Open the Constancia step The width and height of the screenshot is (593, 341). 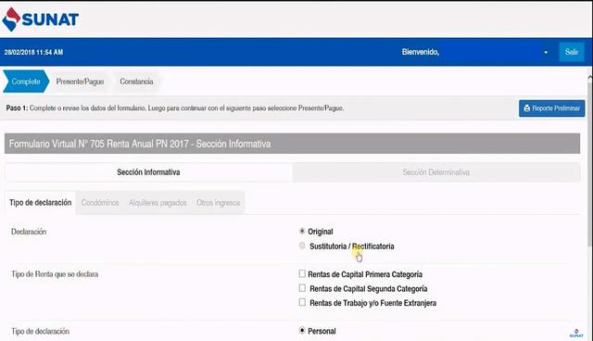136,82
